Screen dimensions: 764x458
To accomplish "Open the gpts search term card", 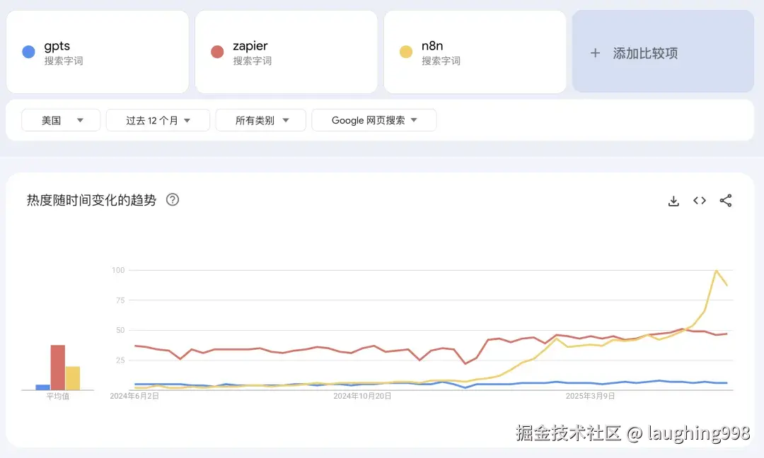I will (x=98, y=52).
